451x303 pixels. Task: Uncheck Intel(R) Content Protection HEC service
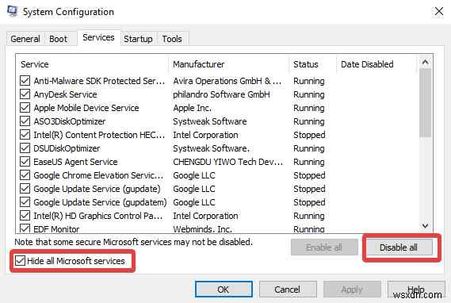pyautogui.click(x=25, y=135)
